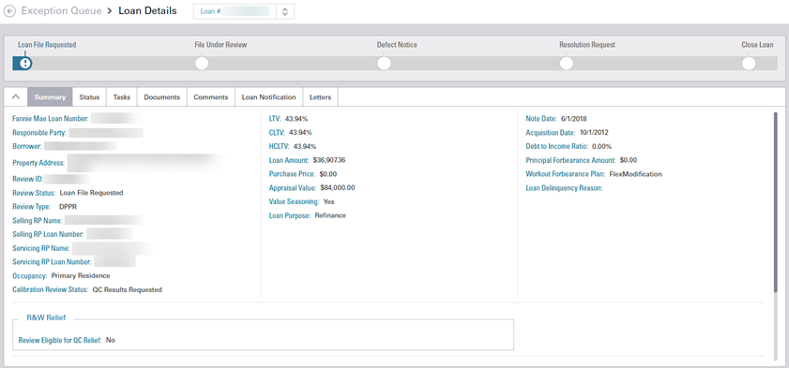
Task: Click Review Eligible for QC Relief value No
Action: 111,340
